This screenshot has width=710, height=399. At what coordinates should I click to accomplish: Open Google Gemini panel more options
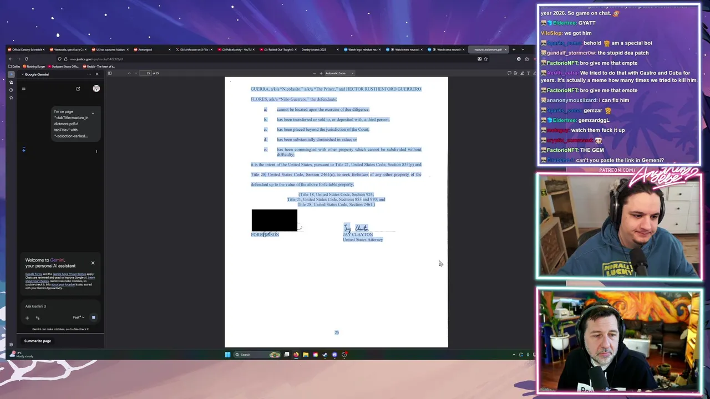point(89,74)
